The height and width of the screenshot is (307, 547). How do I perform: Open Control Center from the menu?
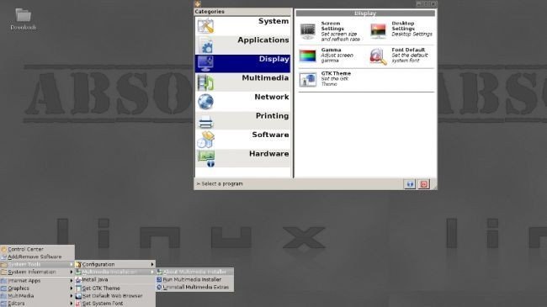coord(37,250)
